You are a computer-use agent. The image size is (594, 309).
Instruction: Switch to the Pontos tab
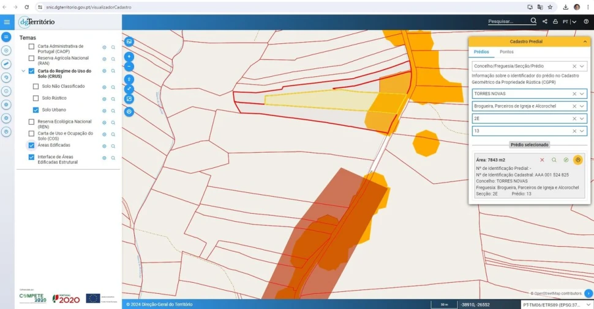(506, 52)
